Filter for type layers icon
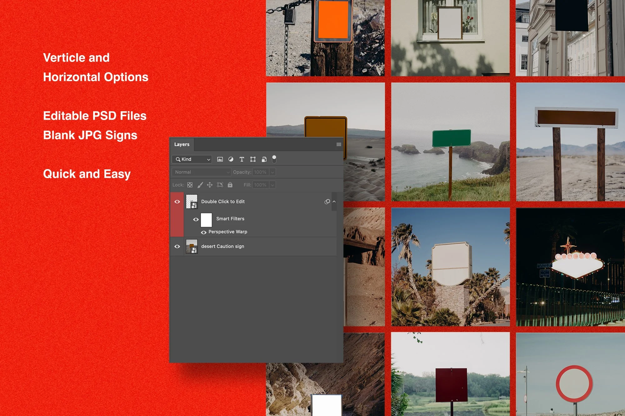 coord(242,159)
